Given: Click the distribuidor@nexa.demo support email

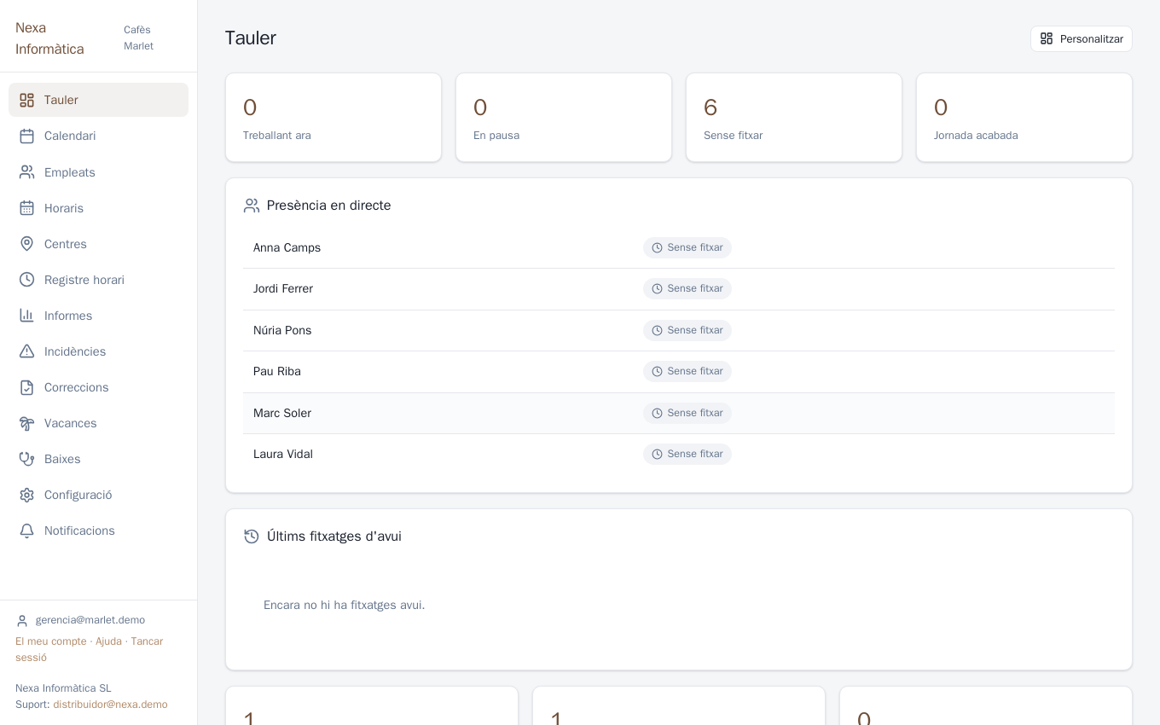Looking at the screenshot, I should 110,705.
